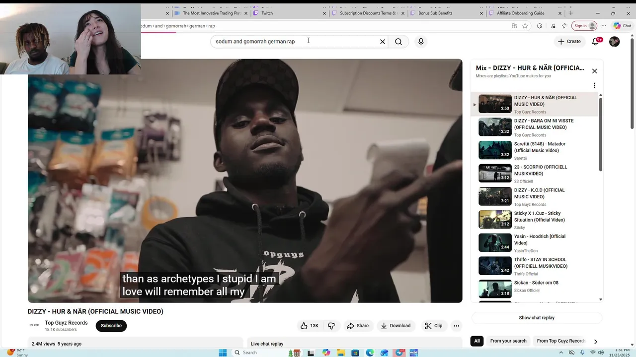Open File Explorer from the taskbar
This screenshot has width=636, height=357.
click(x=341, y=353)
